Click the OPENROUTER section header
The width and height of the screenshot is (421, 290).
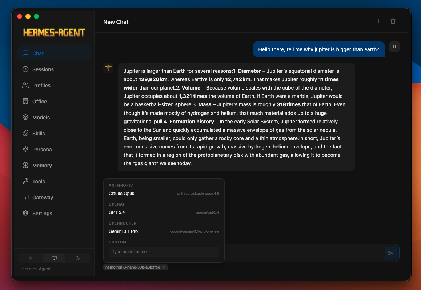123,223
